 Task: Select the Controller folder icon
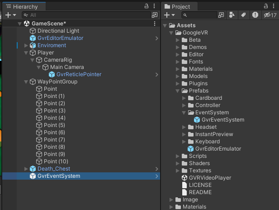[191, 105]
